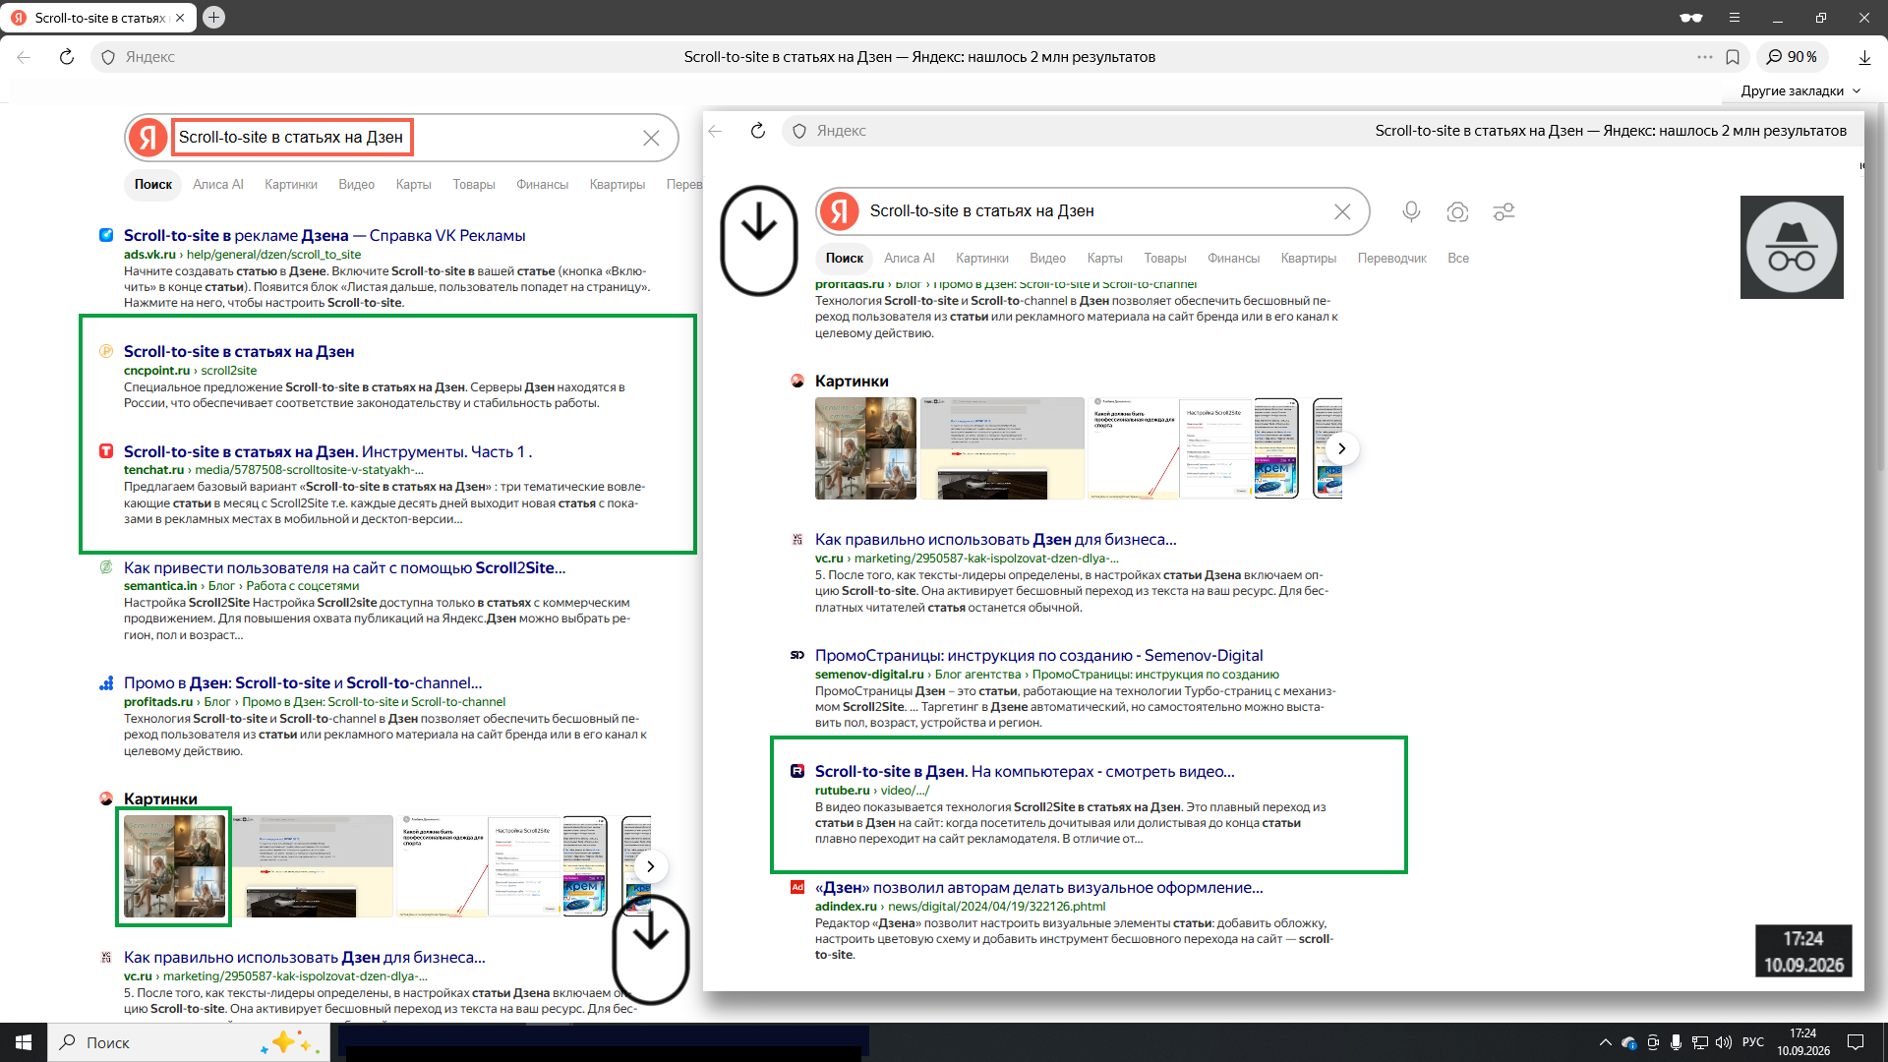Image resolution: width=1888 pixels, height=1062 pixels.
Task: Click the Yandex logo in the left search bar
Action: pyautogui.click(x=148, y=138)
